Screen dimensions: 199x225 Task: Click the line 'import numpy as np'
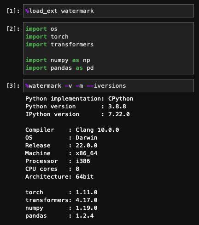[58, 60]
